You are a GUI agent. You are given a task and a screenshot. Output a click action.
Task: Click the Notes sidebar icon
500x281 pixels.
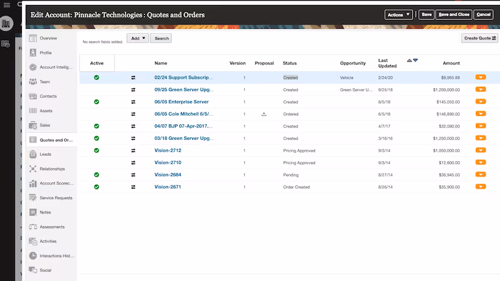click(33, 212)
